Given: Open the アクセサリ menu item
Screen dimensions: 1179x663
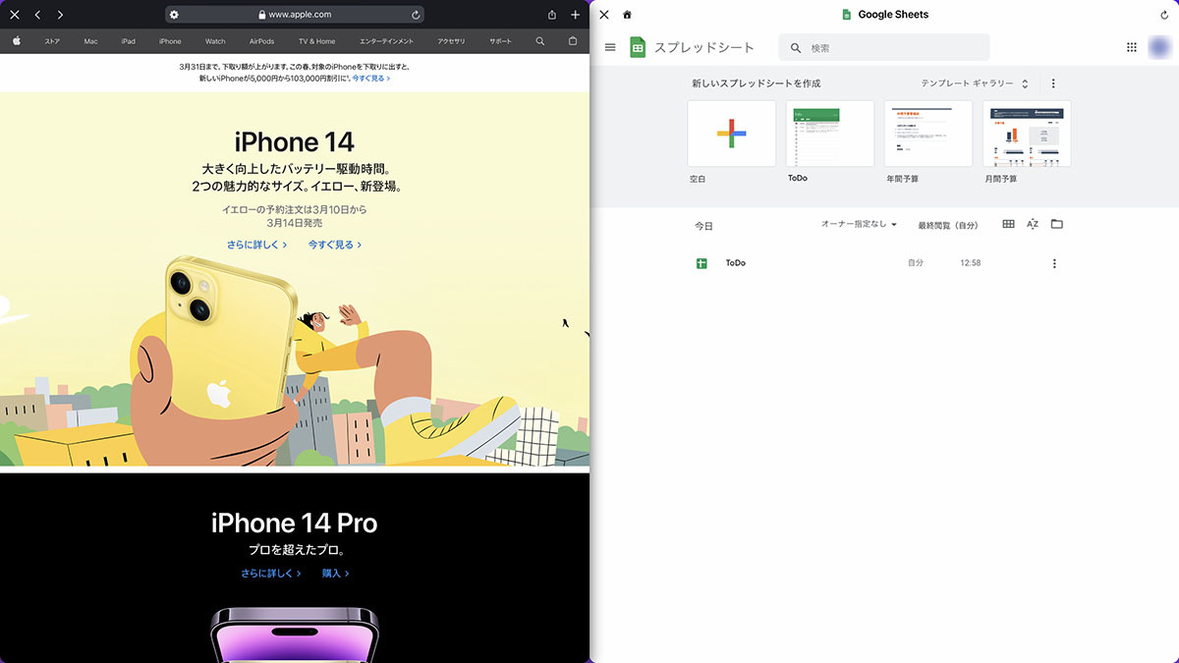Looking at the screenshot, I should (x=451, y=41).
